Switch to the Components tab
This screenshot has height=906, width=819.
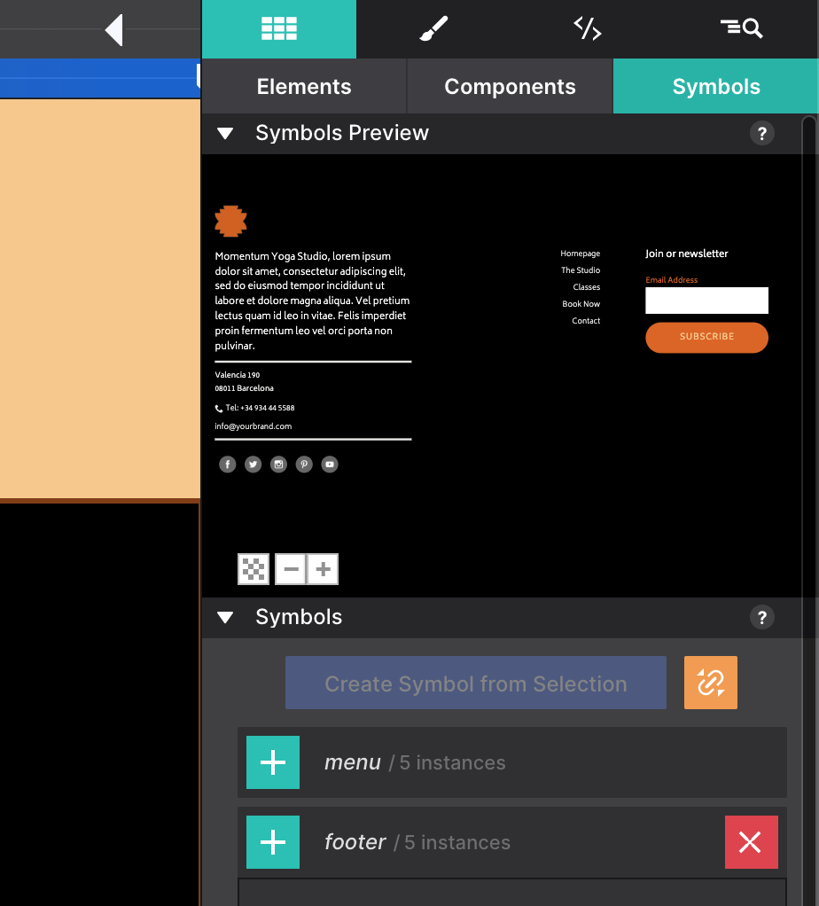pos(510,86)
